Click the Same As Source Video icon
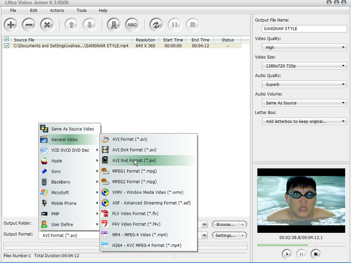Screen dimensions: 351x263 pyautogui.click(x=44, y=129)
